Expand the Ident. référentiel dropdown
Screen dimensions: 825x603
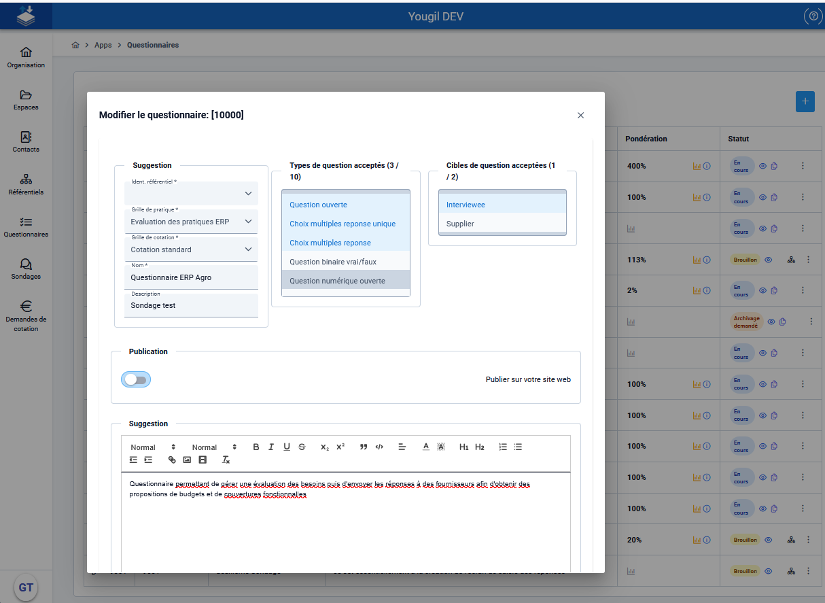[191, 193]
